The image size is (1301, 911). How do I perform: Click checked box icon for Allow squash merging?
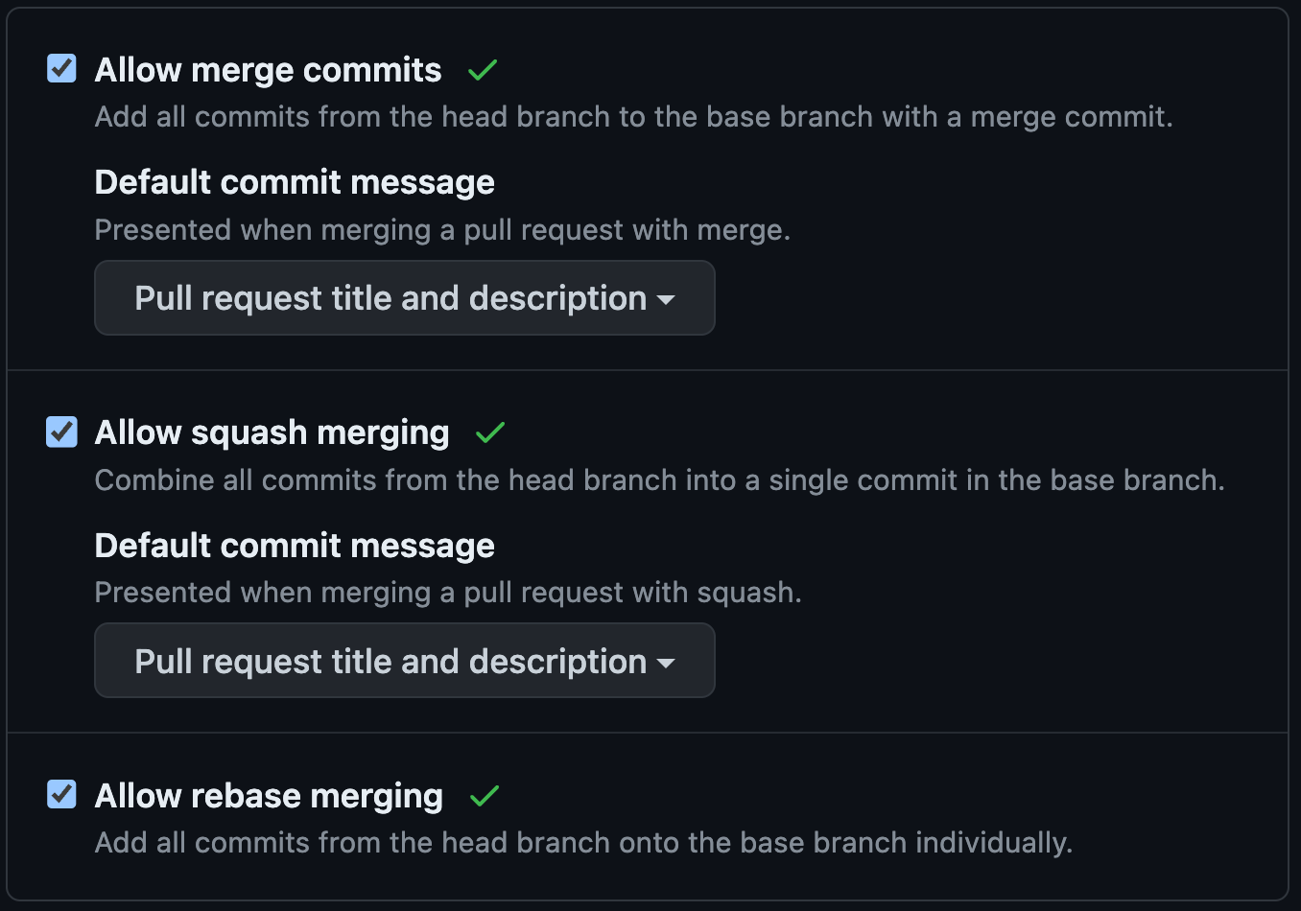(60, 432)
